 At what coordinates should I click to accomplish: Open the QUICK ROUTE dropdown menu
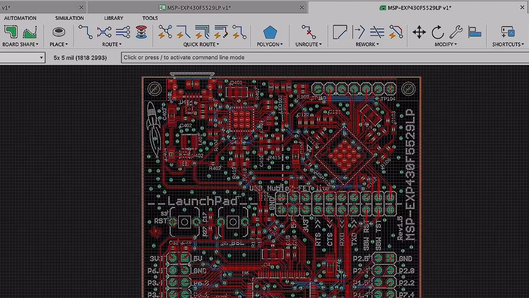[x=201, y=44]
